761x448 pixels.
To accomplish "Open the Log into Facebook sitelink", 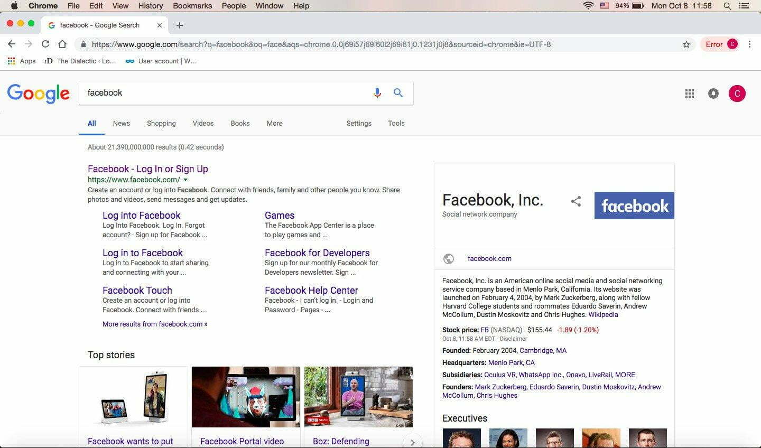I will pyautogui.click(x=142, y=216).
